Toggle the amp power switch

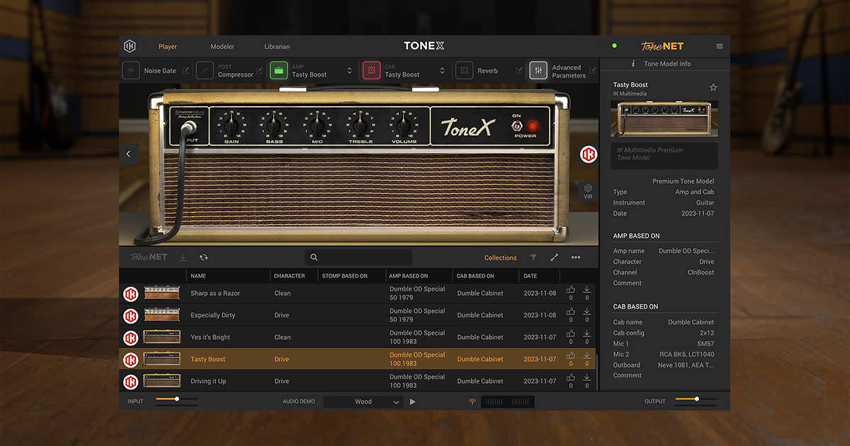516,126
